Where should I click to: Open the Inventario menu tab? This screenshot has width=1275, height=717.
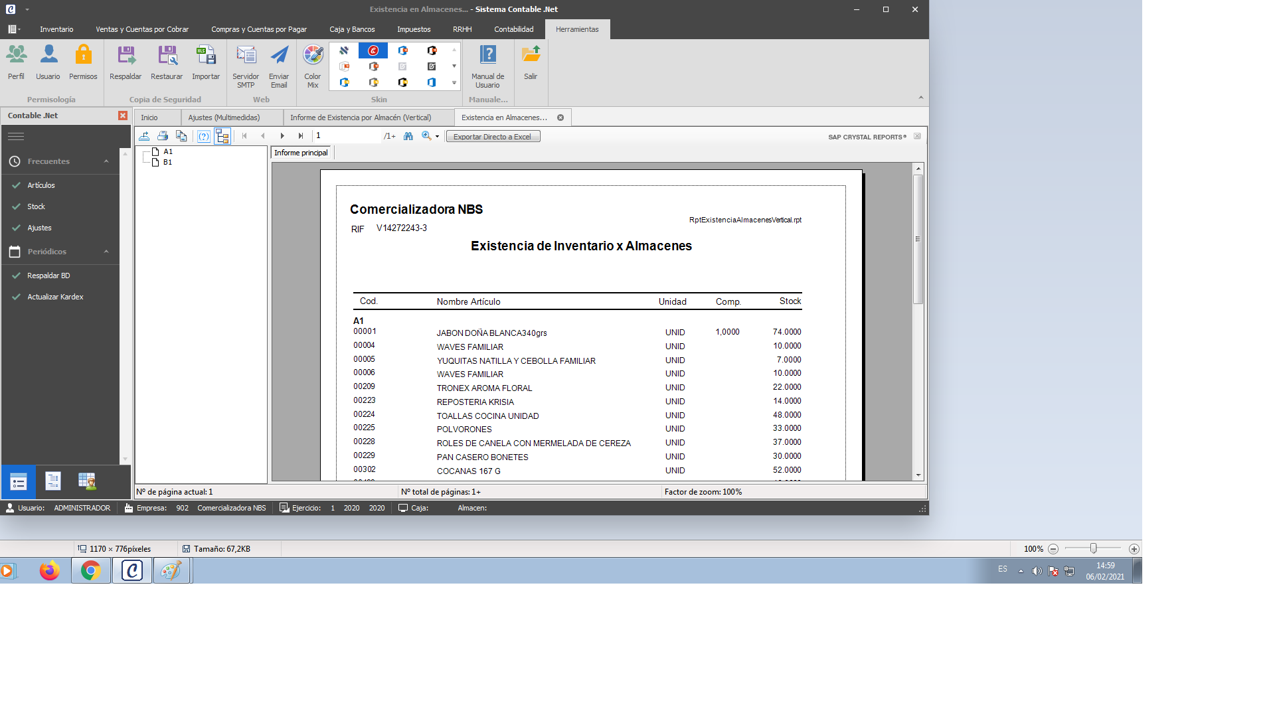[x=56, y=29]
